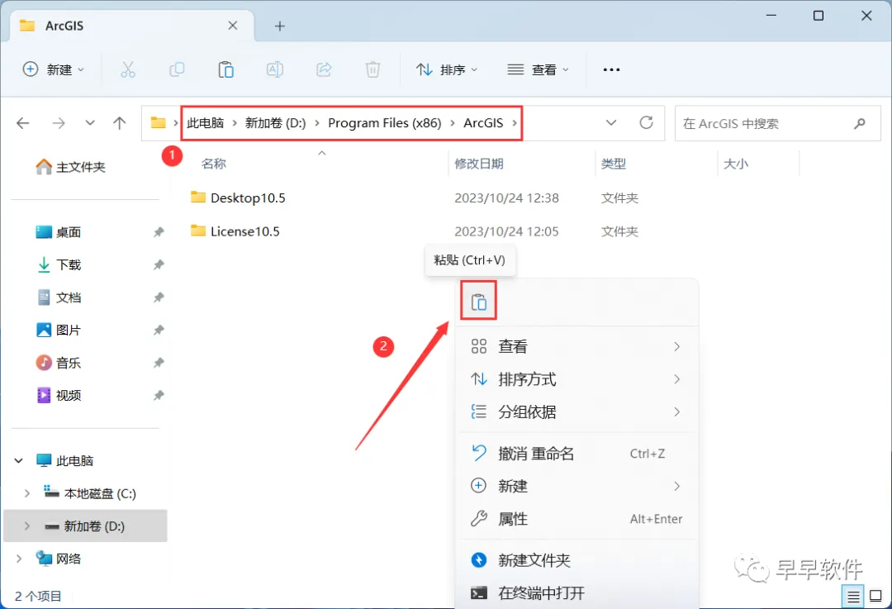Open Downloads (下载) in quick access
Image resolution: width=892 pixels, height=609 pixels.
click(x=59, y=264)
